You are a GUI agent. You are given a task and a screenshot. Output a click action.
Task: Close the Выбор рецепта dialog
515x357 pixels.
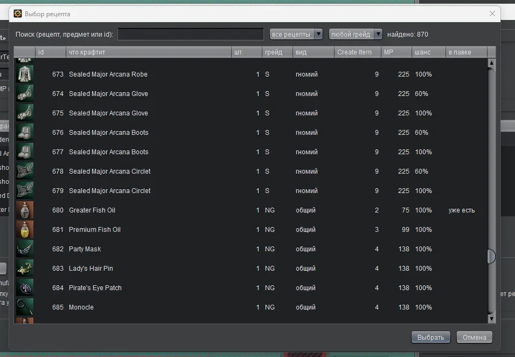492,13
